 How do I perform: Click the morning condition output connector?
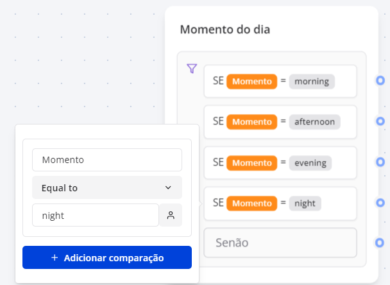click(380, 81)
